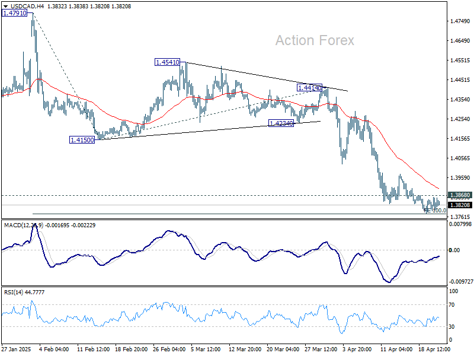Select the 1.45410 price label

pyautogui.click(x=167, y=62)
